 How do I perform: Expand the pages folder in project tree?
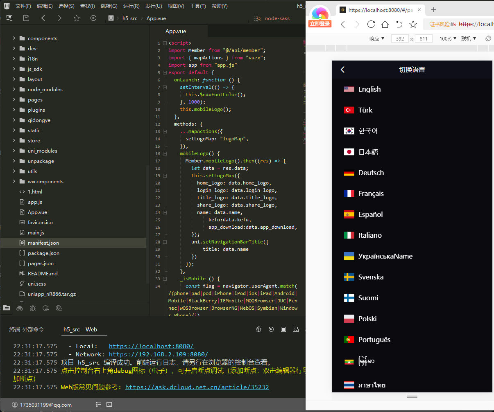pos(14,99)
